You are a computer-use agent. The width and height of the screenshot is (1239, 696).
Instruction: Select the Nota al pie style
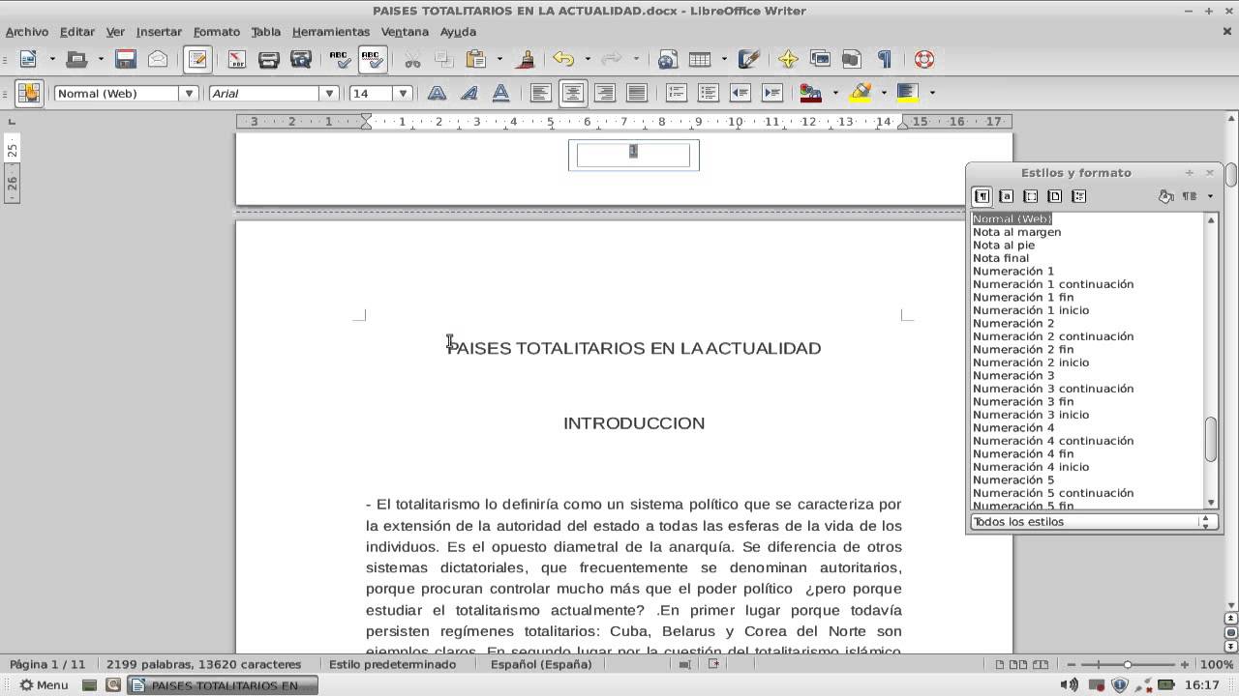pyautogui.click(x=1004, y=246)
